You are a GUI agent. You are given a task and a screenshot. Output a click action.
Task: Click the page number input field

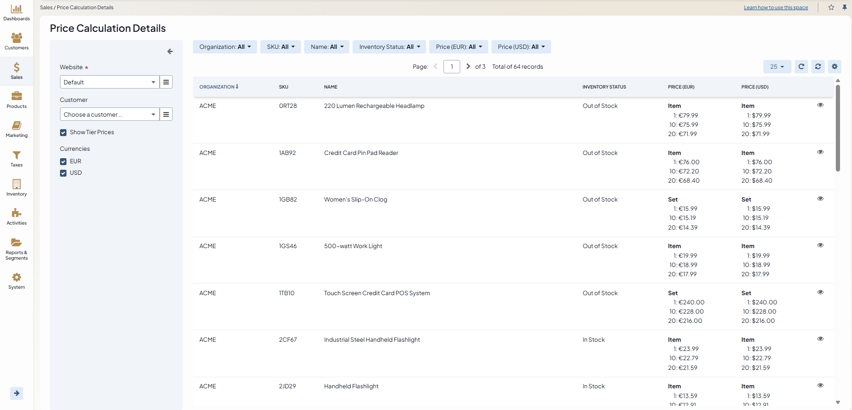coord(451,67)
